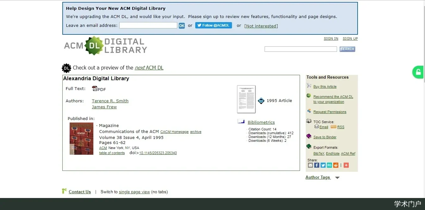The width and height of the screenshot is (425, 210).
Task: Open the PDF full text icon
Action: coord(95,88)
